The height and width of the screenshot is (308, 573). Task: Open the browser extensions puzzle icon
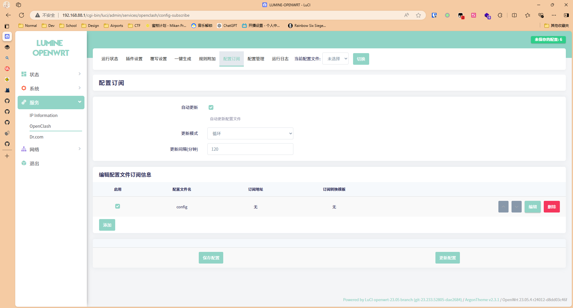[500, 15]
